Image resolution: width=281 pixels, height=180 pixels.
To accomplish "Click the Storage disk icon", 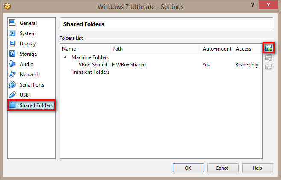I will pos(12,54).
